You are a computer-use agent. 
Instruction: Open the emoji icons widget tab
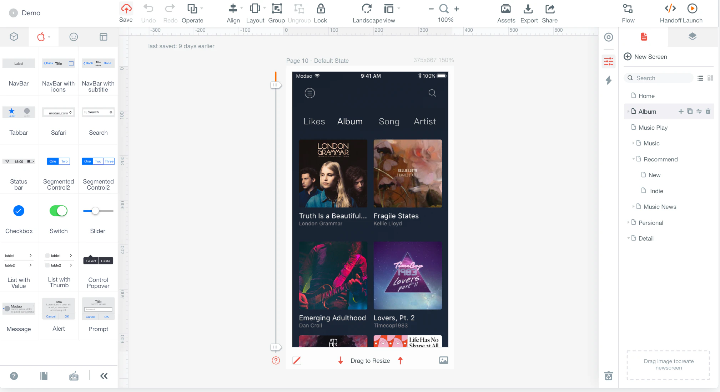[74, 37]
